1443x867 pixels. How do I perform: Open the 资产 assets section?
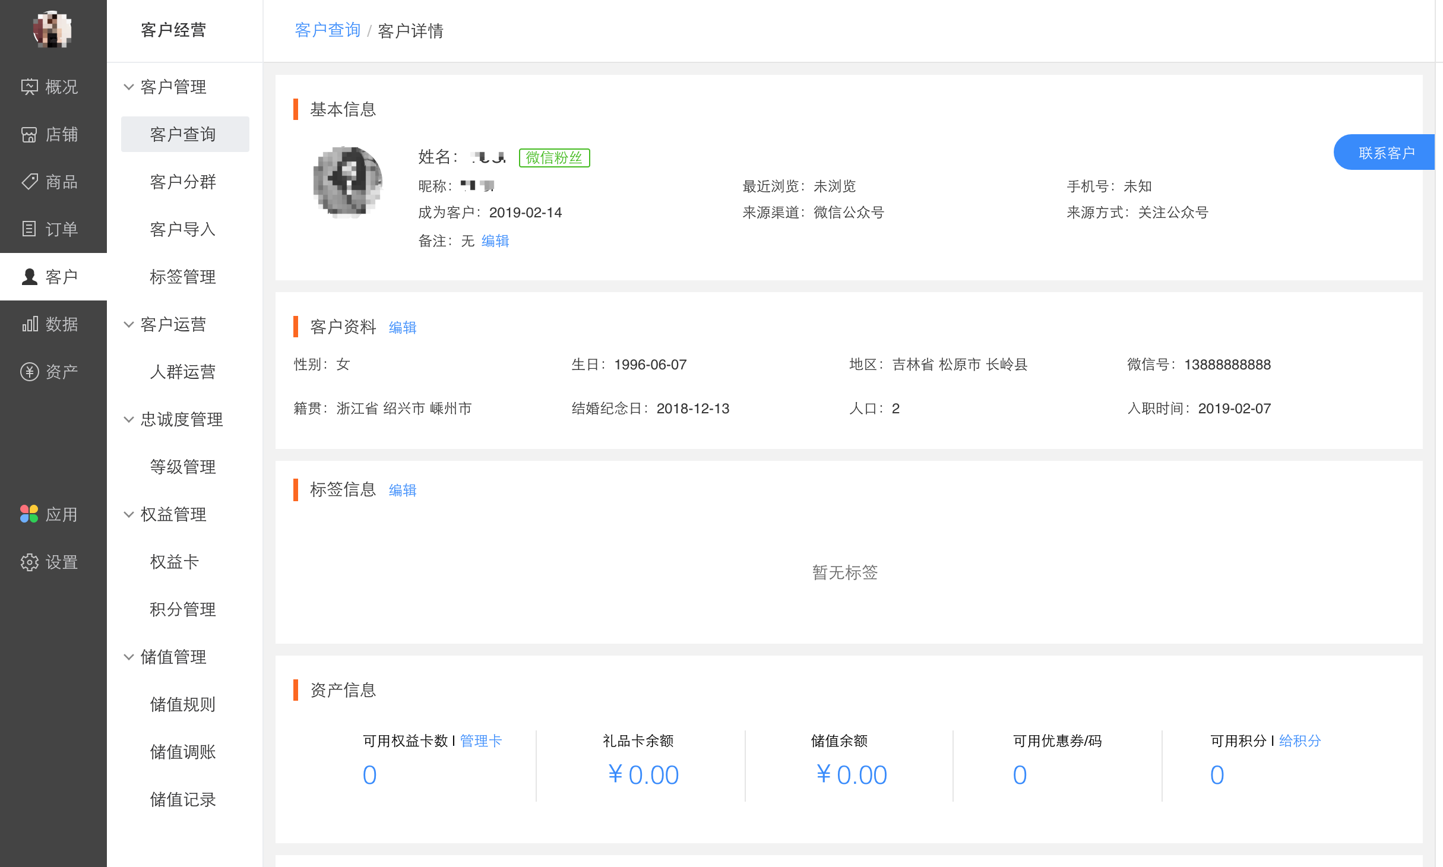53,371
